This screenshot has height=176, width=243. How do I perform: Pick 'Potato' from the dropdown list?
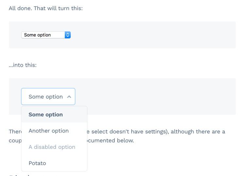pyautogui.click(x=54, y=163)
